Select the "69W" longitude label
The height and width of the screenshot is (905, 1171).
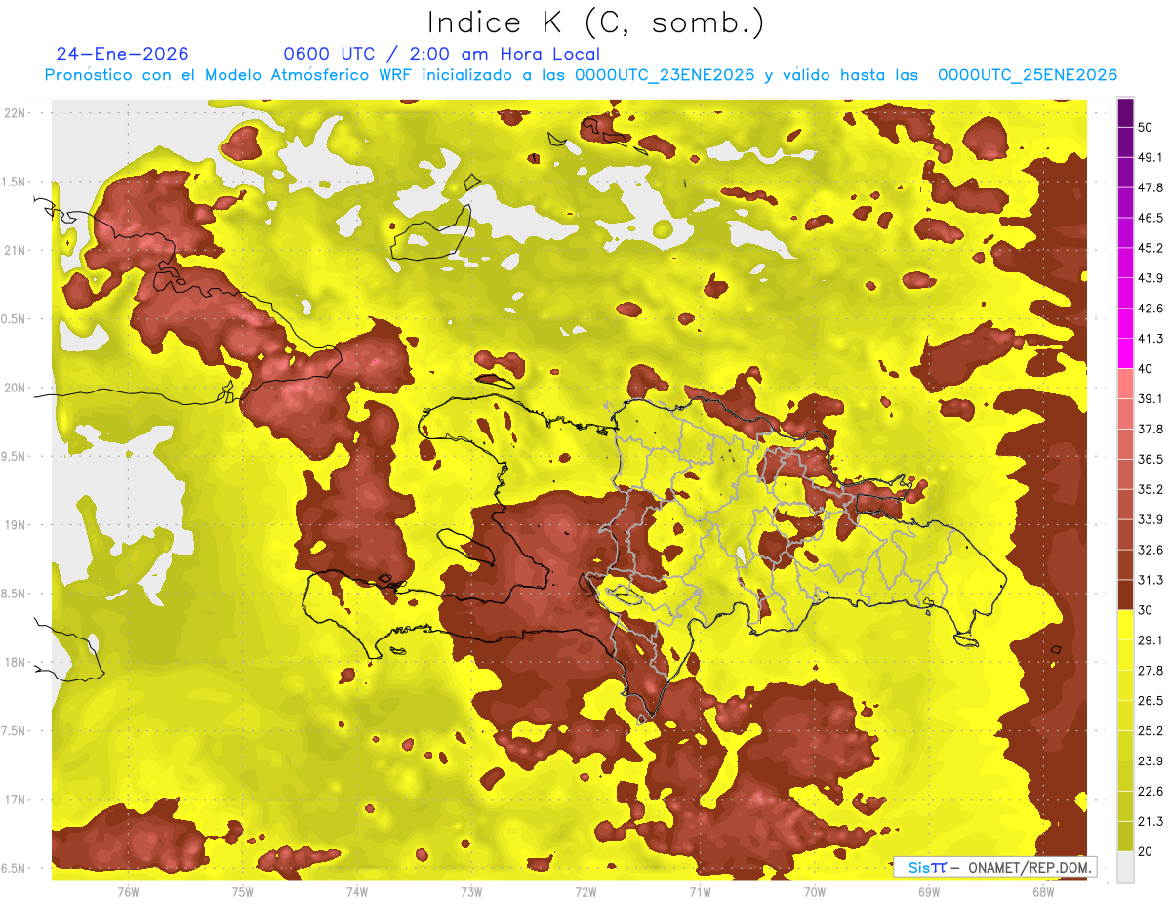click(x=929, y=892)
